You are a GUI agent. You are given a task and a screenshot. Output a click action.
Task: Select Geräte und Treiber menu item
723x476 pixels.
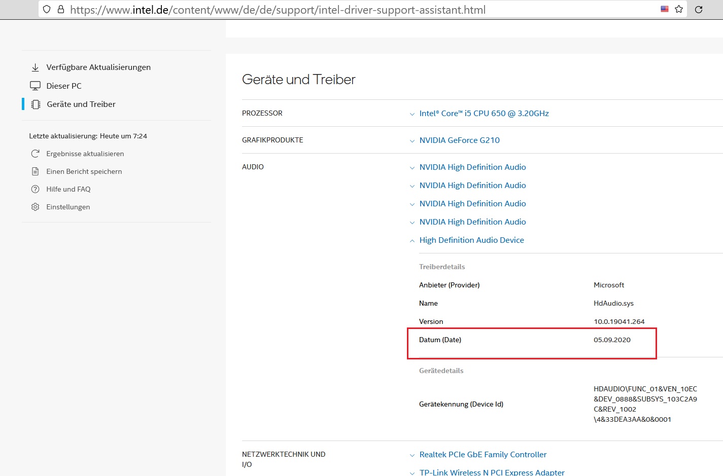pyautogui.click(x=81, y=104)
